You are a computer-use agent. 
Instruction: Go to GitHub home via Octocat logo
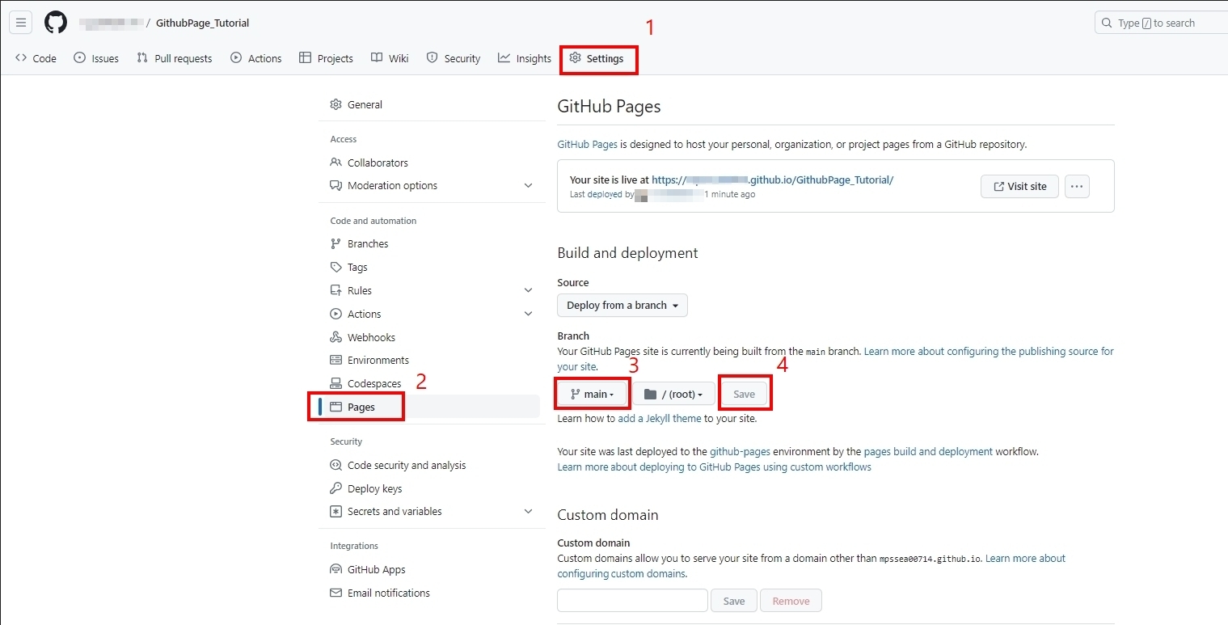coord(56,23)
